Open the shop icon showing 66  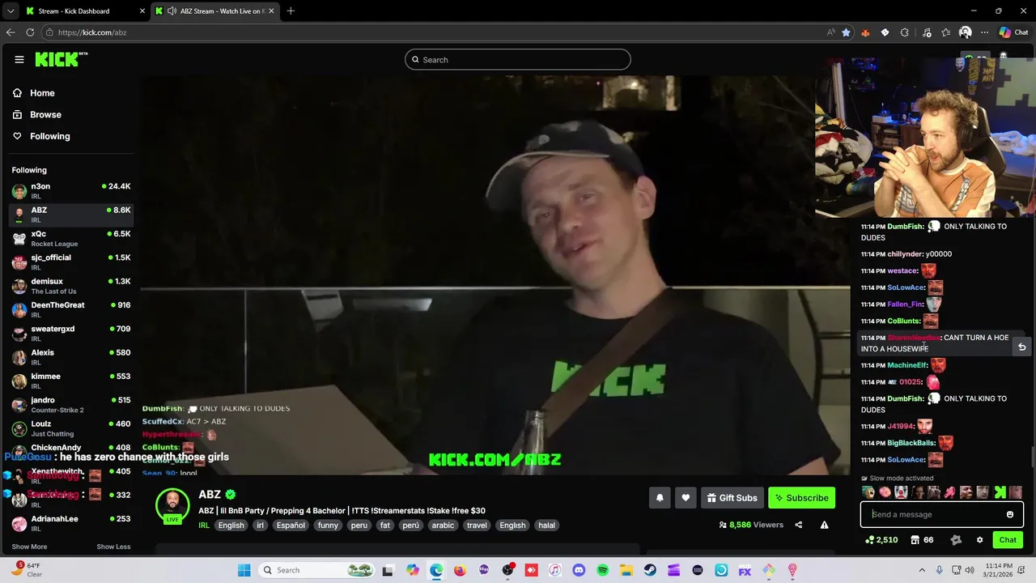point(922,540)
